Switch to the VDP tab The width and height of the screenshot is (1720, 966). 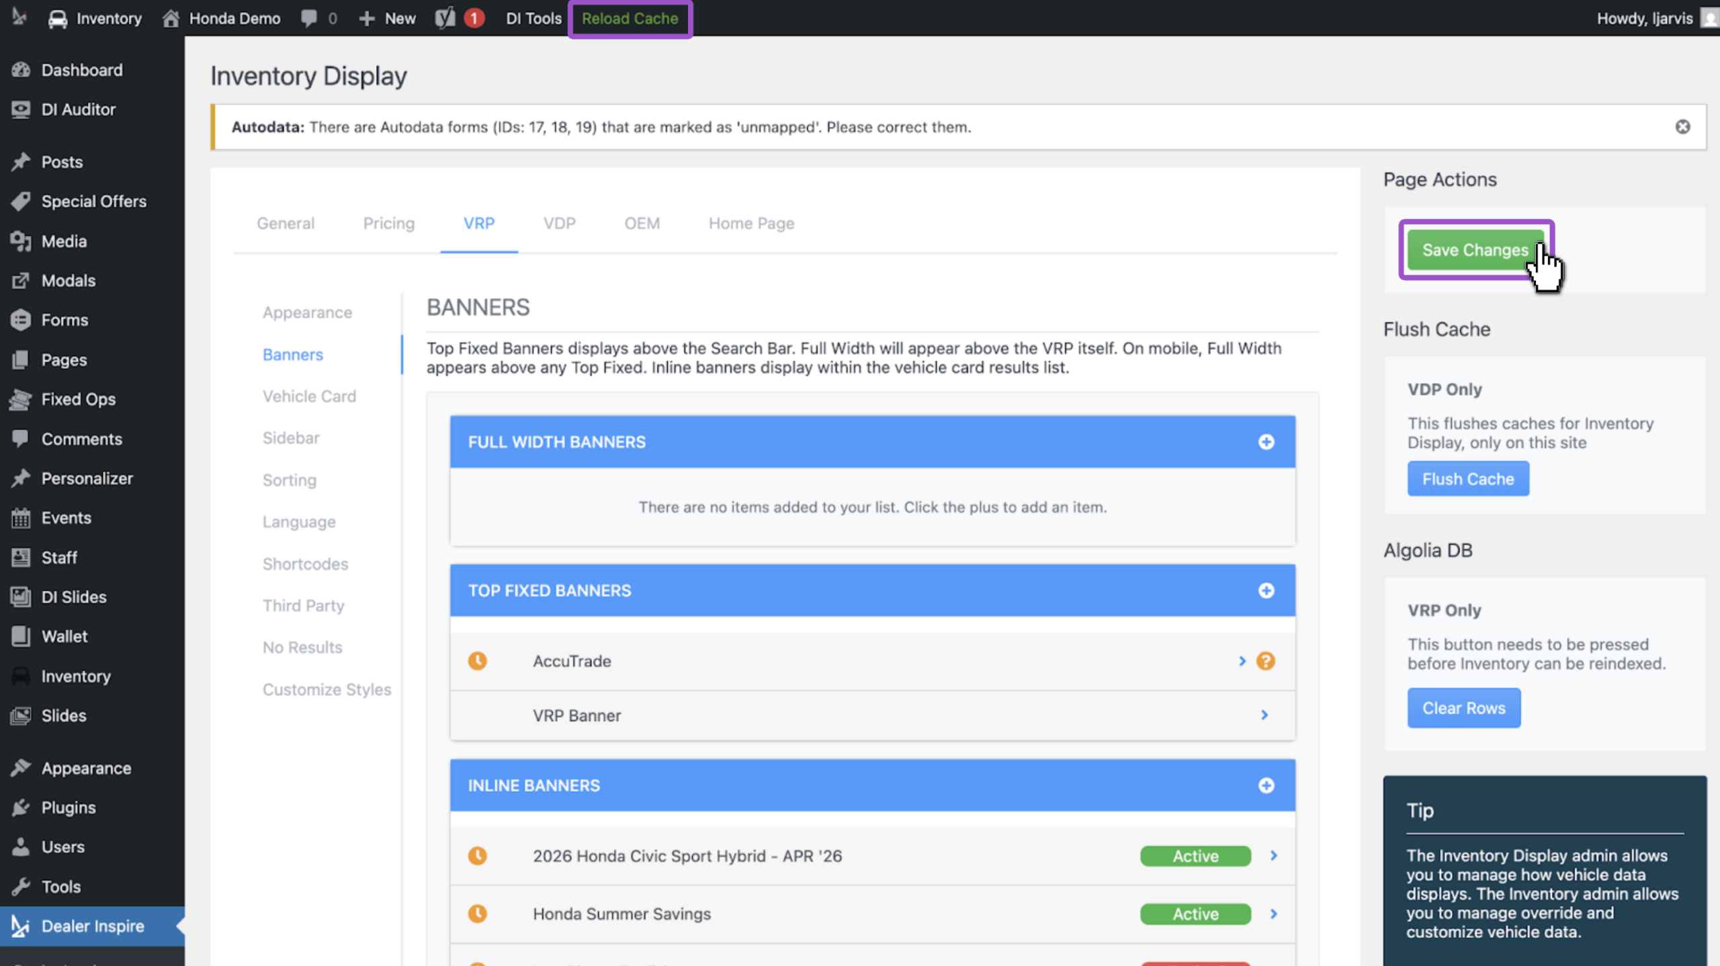(x=559, y=223)
